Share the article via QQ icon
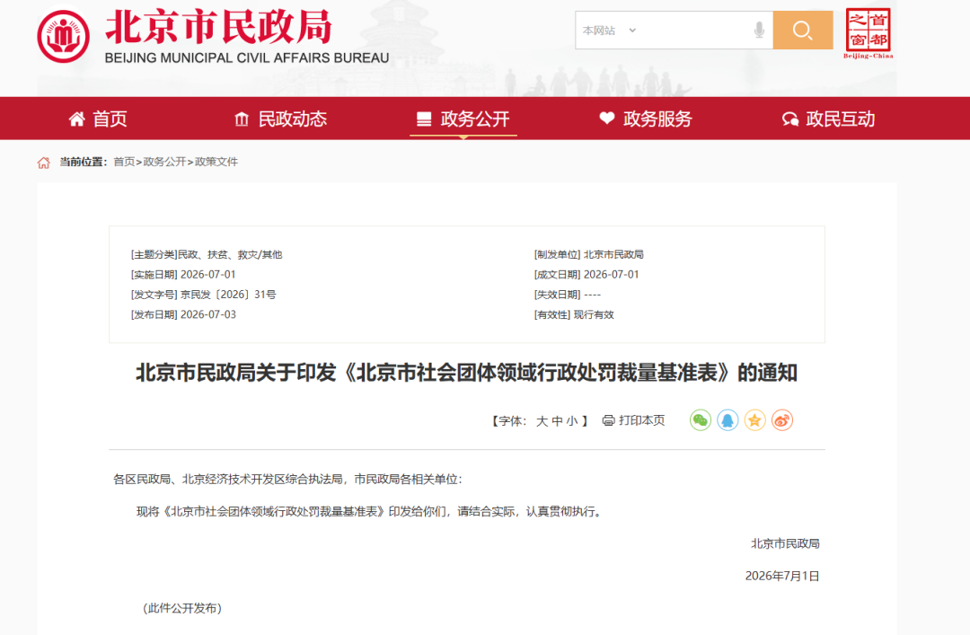This screenshot has height=635, width=970. 727,420
